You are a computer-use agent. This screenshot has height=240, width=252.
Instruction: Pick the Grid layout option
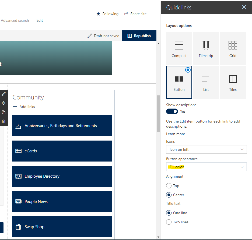click(233, 48)
